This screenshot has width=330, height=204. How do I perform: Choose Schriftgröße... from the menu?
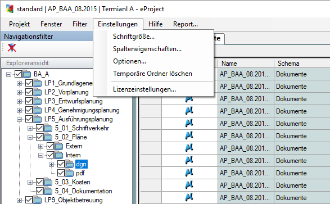click(153, 37)
